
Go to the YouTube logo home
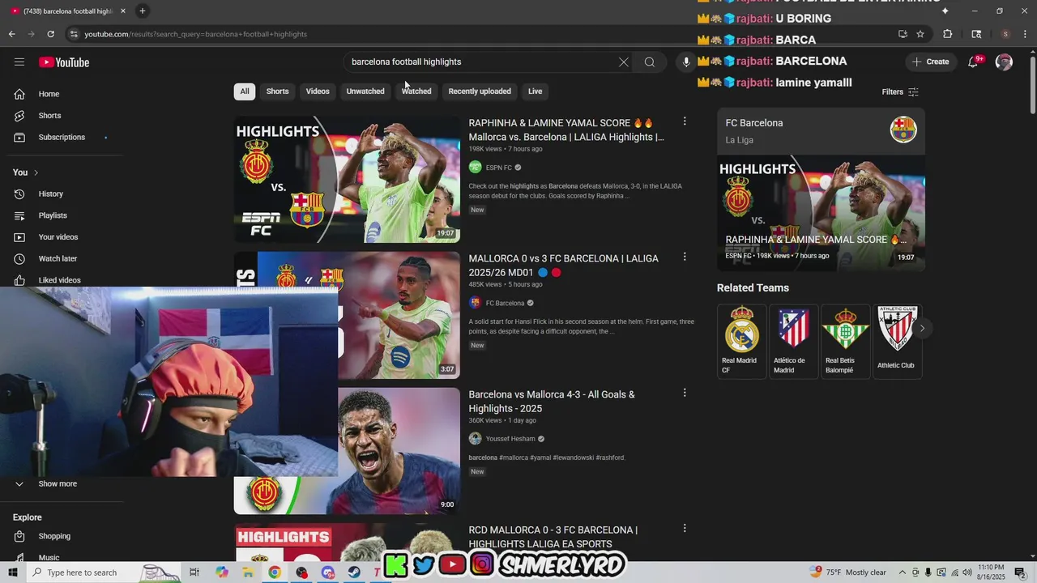(64, 62)
